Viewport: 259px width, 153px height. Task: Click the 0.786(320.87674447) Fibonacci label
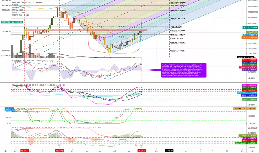177,31
